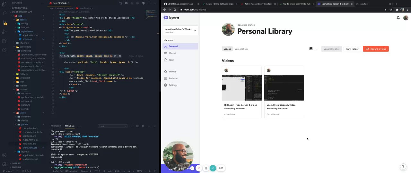Switch to the Active Record Query Interface tab

(258, 4)
